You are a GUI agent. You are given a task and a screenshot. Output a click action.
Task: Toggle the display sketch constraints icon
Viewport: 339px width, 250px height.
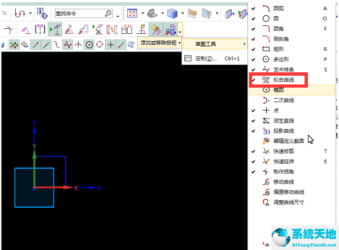[x=55, y=29]
